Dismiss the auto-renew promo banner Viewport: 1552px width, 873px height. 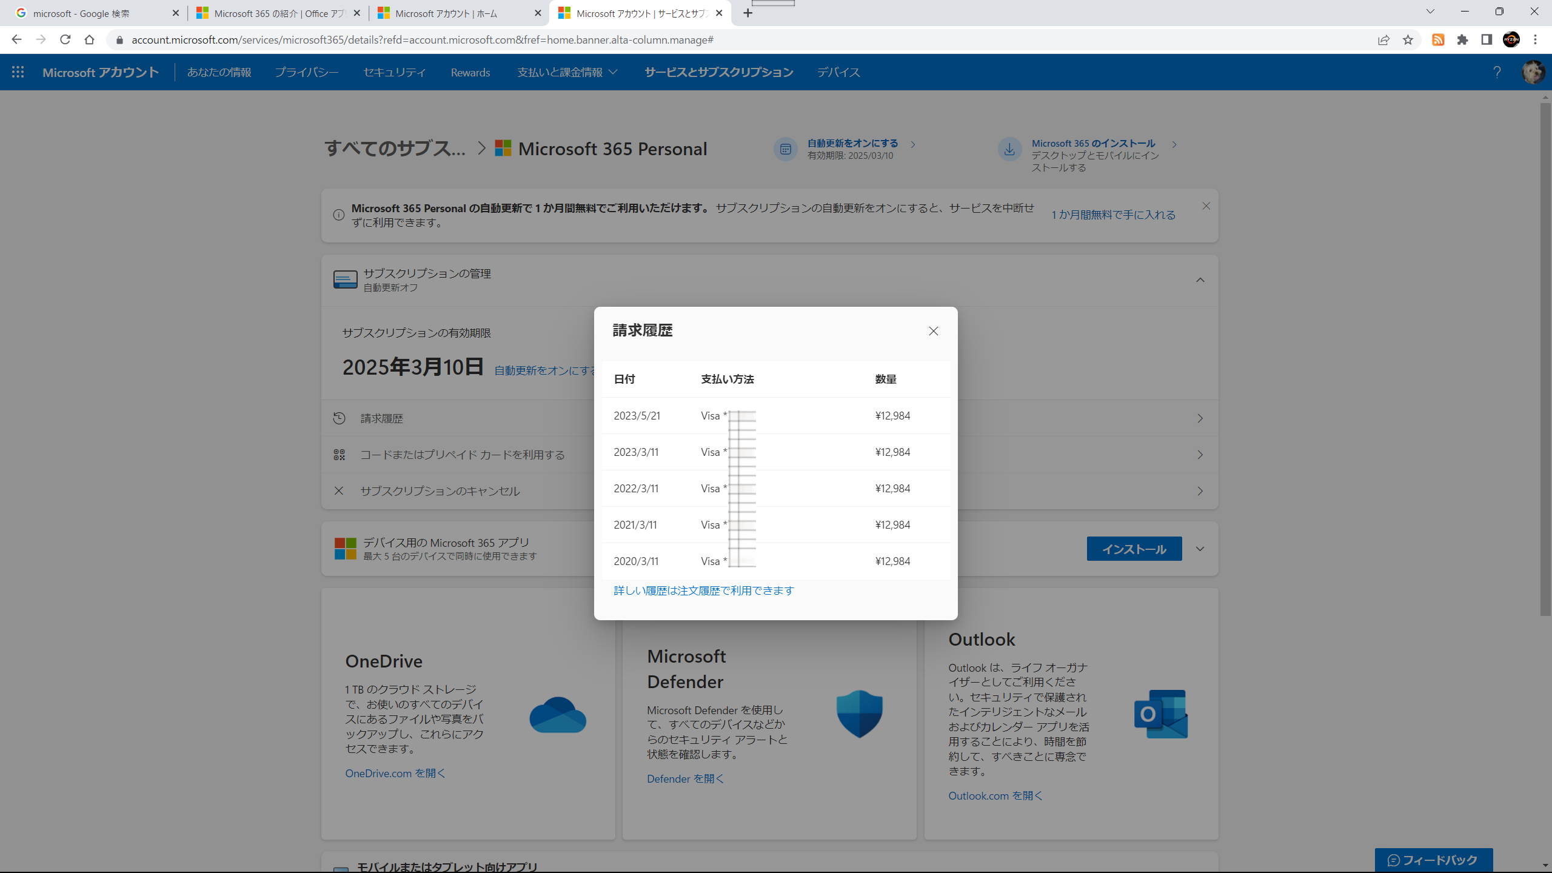1206,206
